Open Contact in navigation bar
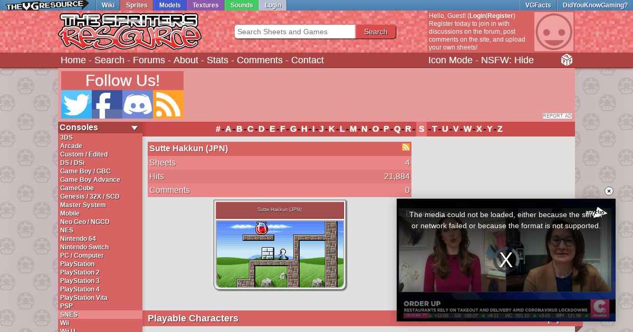This screenshot has width=633, height=332. point(308,60)
